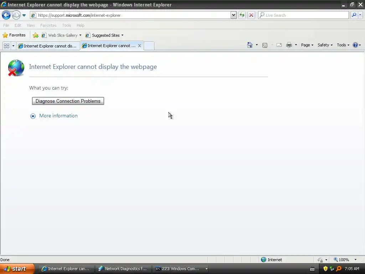Open a new blank tab

[x=149, y=46]
